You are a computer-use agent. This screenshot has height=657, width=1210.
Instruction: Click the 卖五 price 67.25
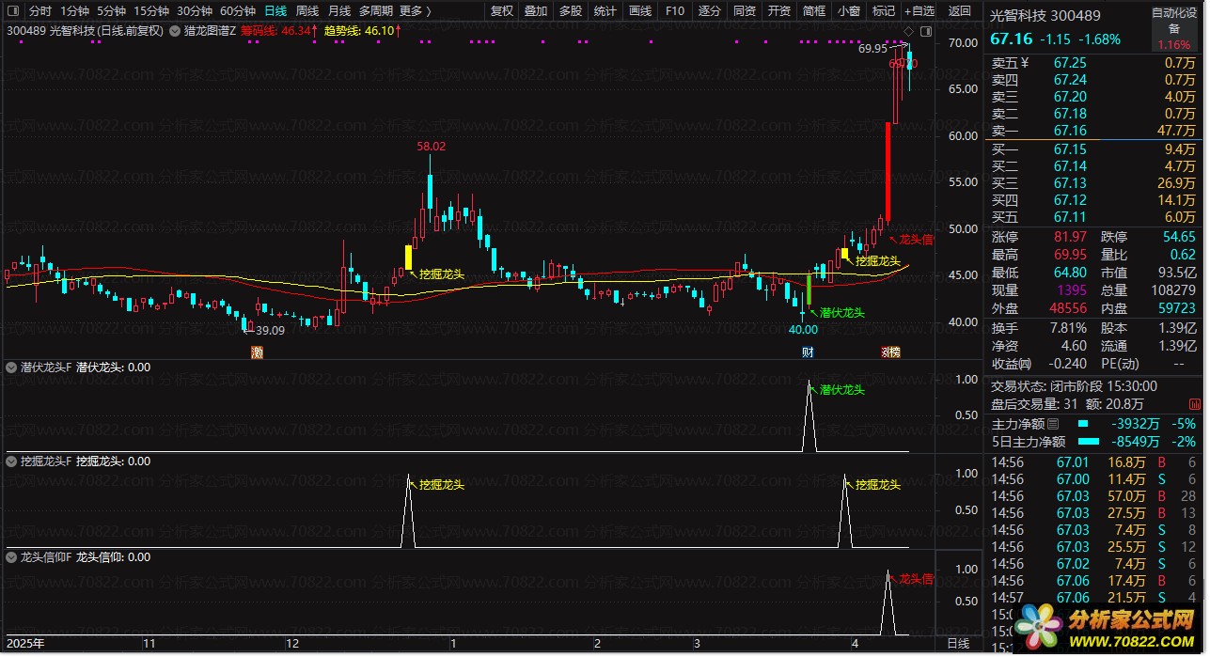pyautogui.click(x=1070, y=62)
